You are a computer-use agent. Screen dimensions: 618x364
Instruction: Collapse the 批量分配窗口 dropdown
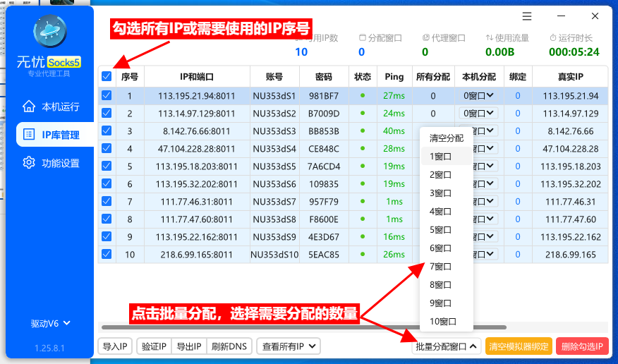pos(446,346)
